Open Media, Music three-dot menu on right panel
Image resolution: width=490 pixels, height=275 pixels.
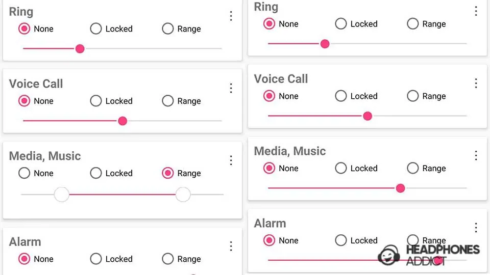coord(476,155)
